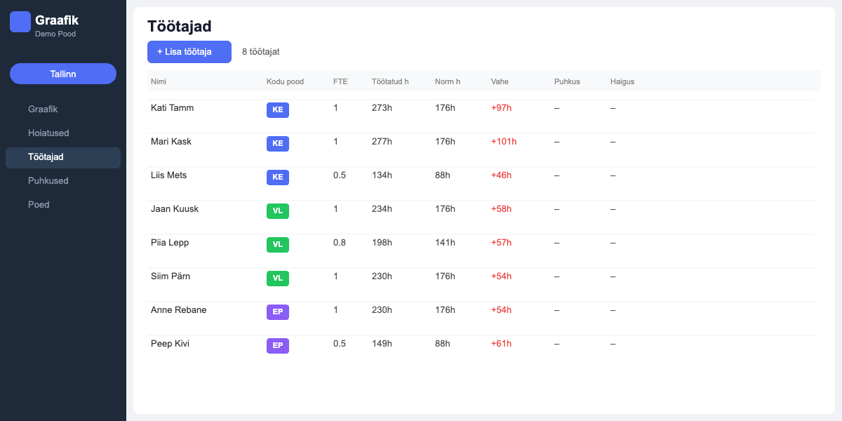The width and height of the screenshot is (842, 421).
Task: Click Peep Kivi's EP badge
Action: point(277,345)
